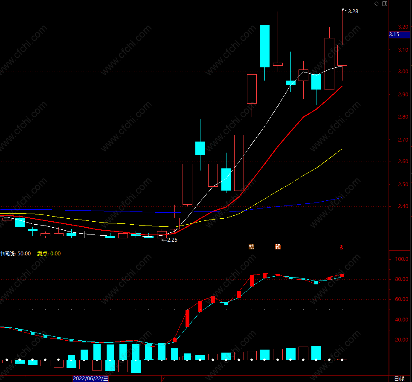
Task: Click the diamond icon at chart top
Action: coord(377,4)
